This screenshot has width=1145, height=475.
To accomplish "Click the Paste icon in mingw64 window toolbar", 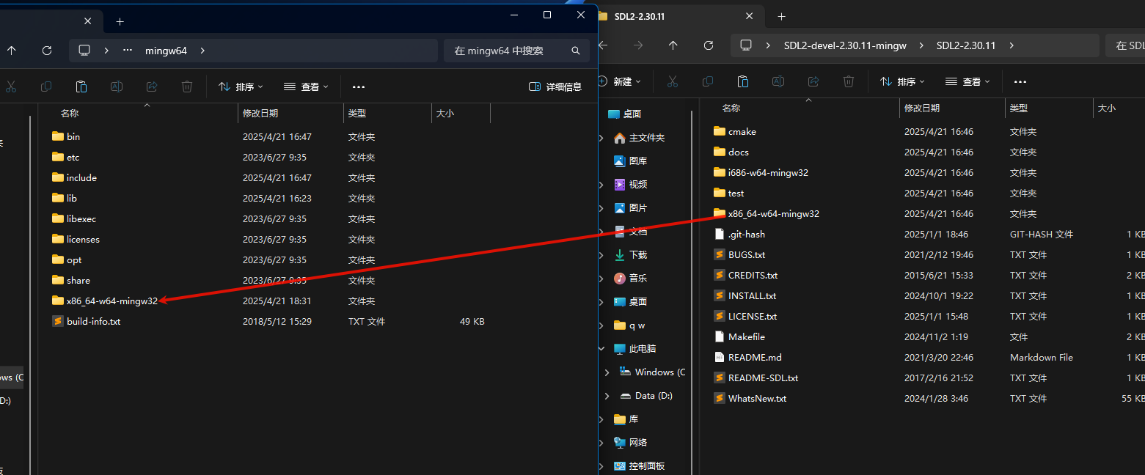I will [81, 86].
